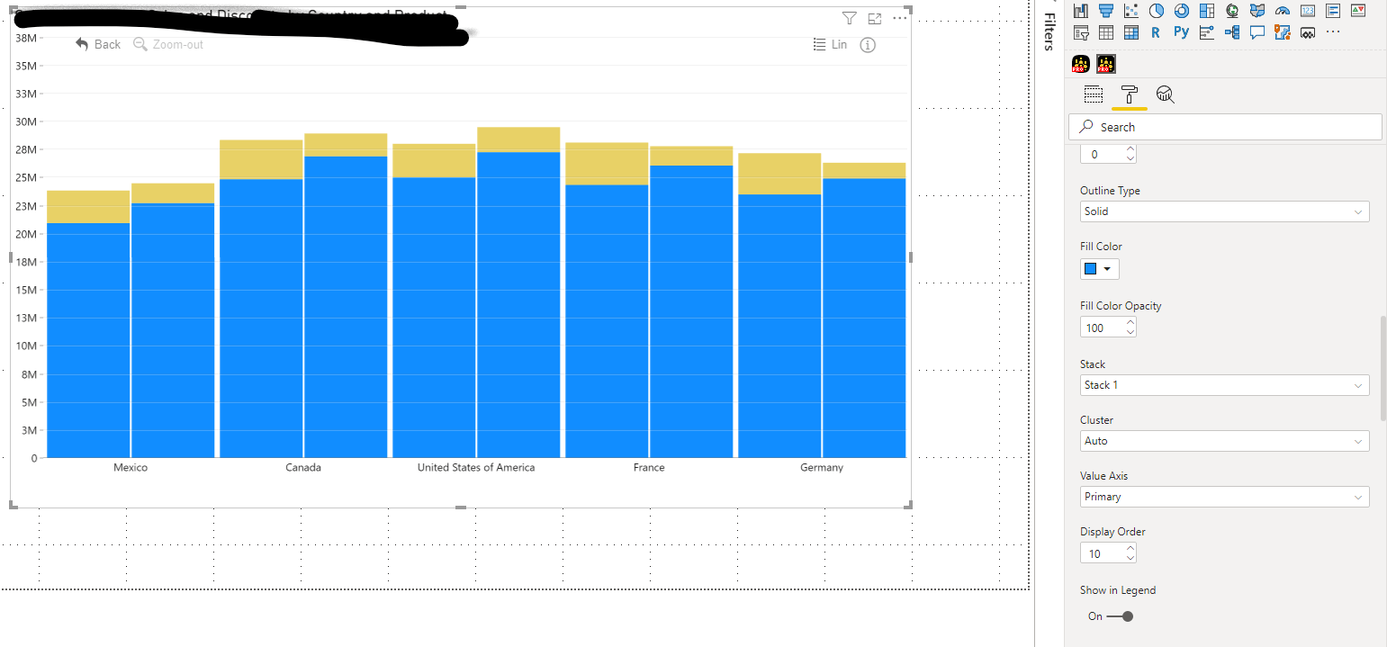Add a gauge visual

[x=1283, y=11]
